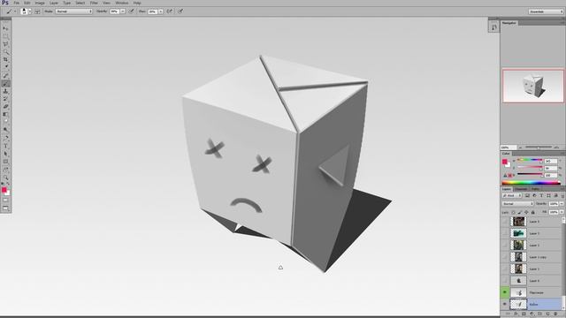Select the Zoom tool
The width and height of the screenshot is (566, 318).
5,177
